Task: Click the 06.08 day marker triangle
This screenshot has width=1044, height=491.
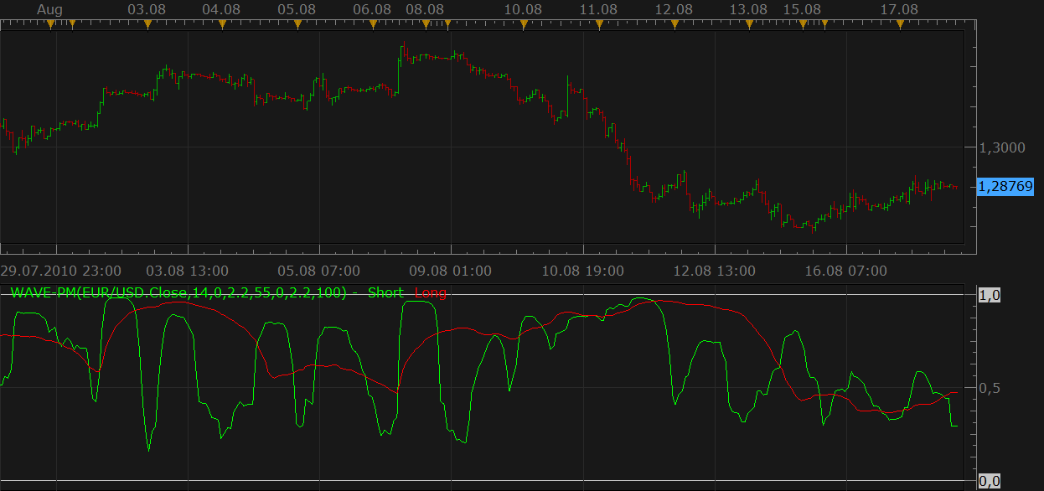Action: (x=373, y=24)
